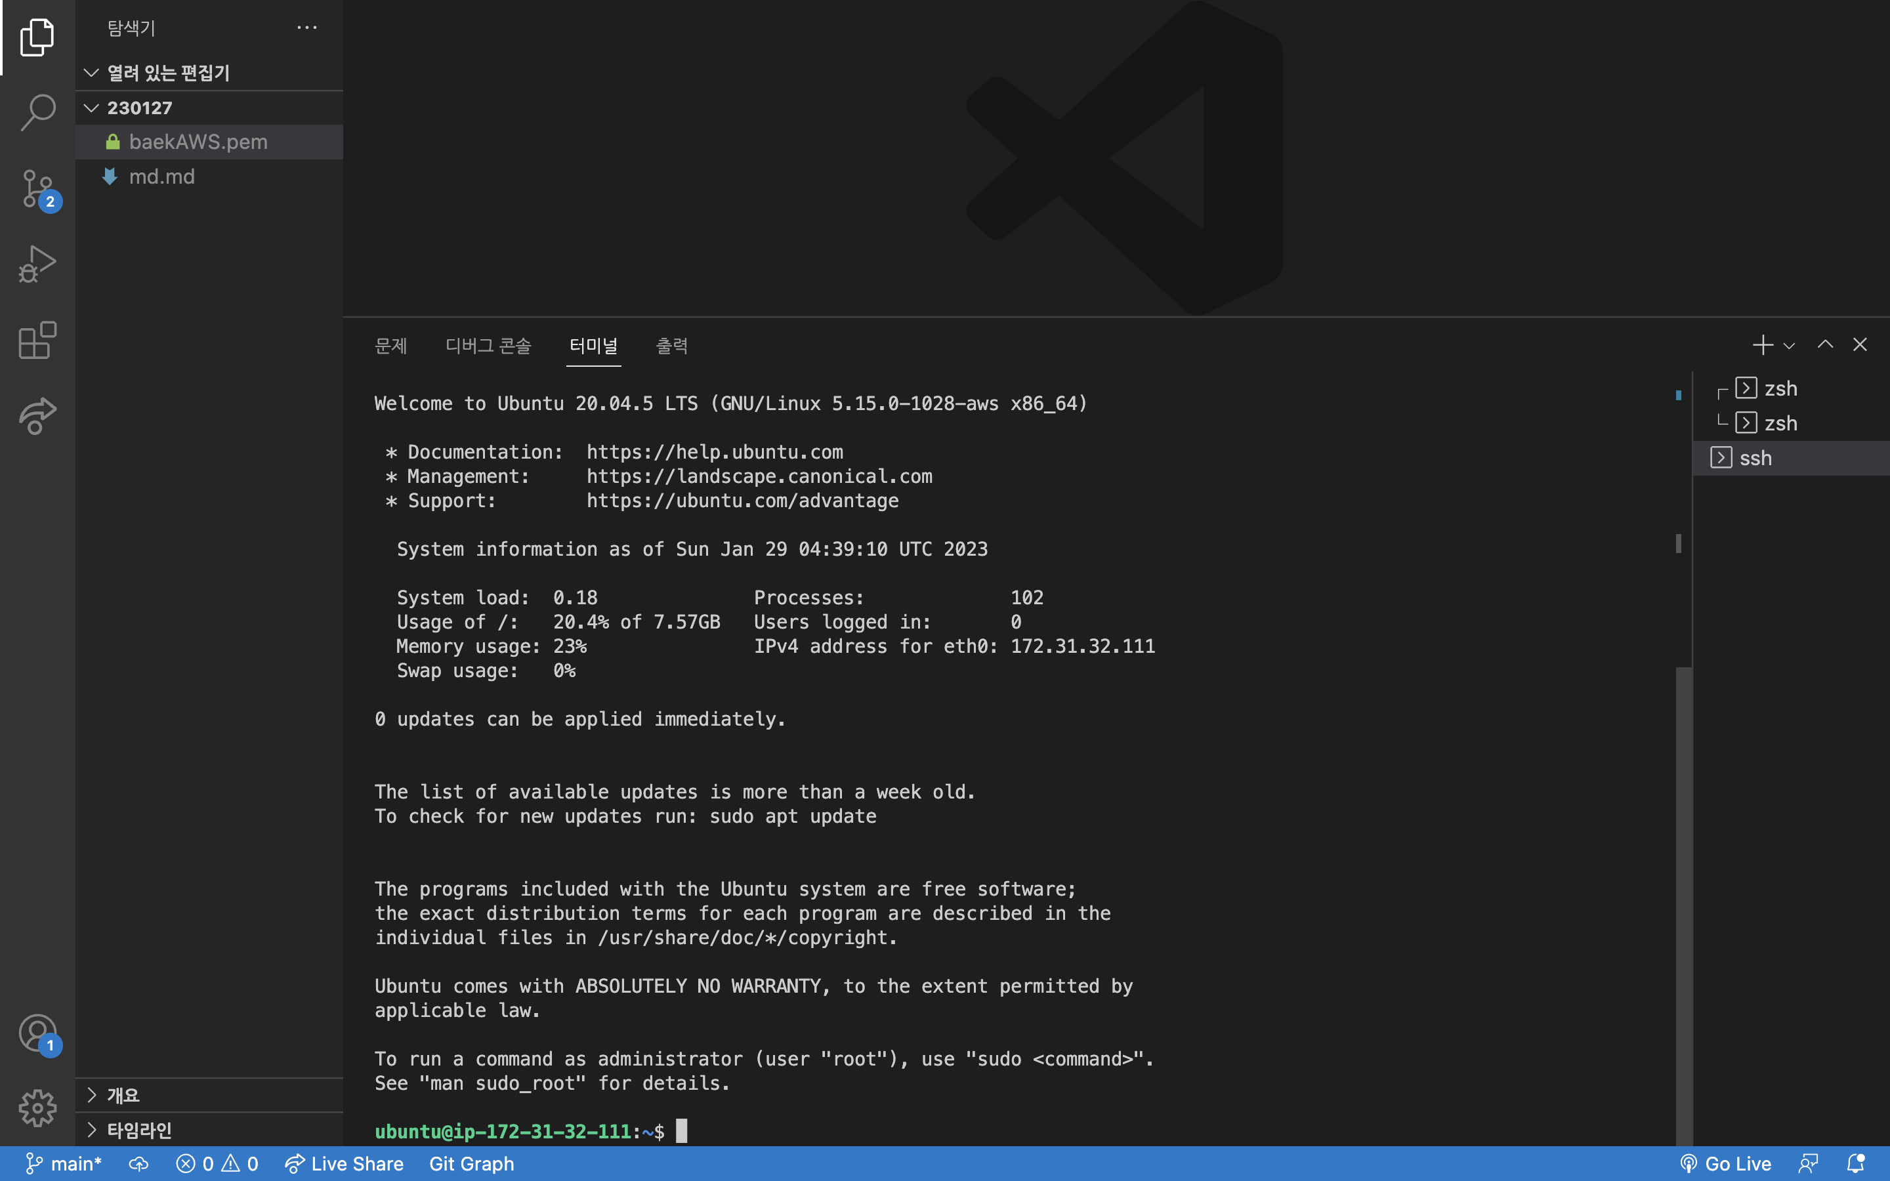Click the notifications bell in status bar
The width and height of the screenshot is (1890, 1181).
point(1856,1164)
